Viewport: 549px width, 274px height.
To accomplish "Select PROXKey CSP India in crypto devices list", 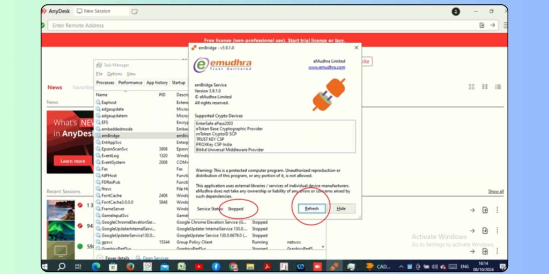I will pyautogui.click(x=214, y=144).
